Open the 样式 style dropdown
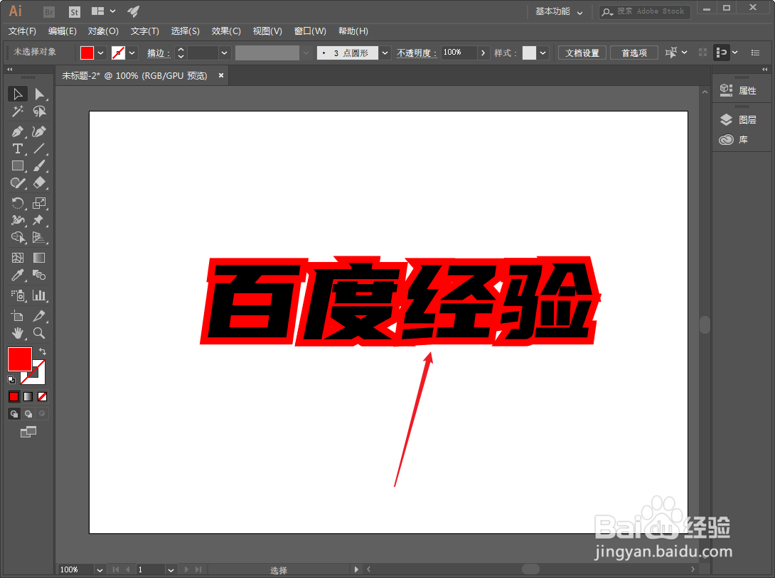 click(x=542, y=53)
